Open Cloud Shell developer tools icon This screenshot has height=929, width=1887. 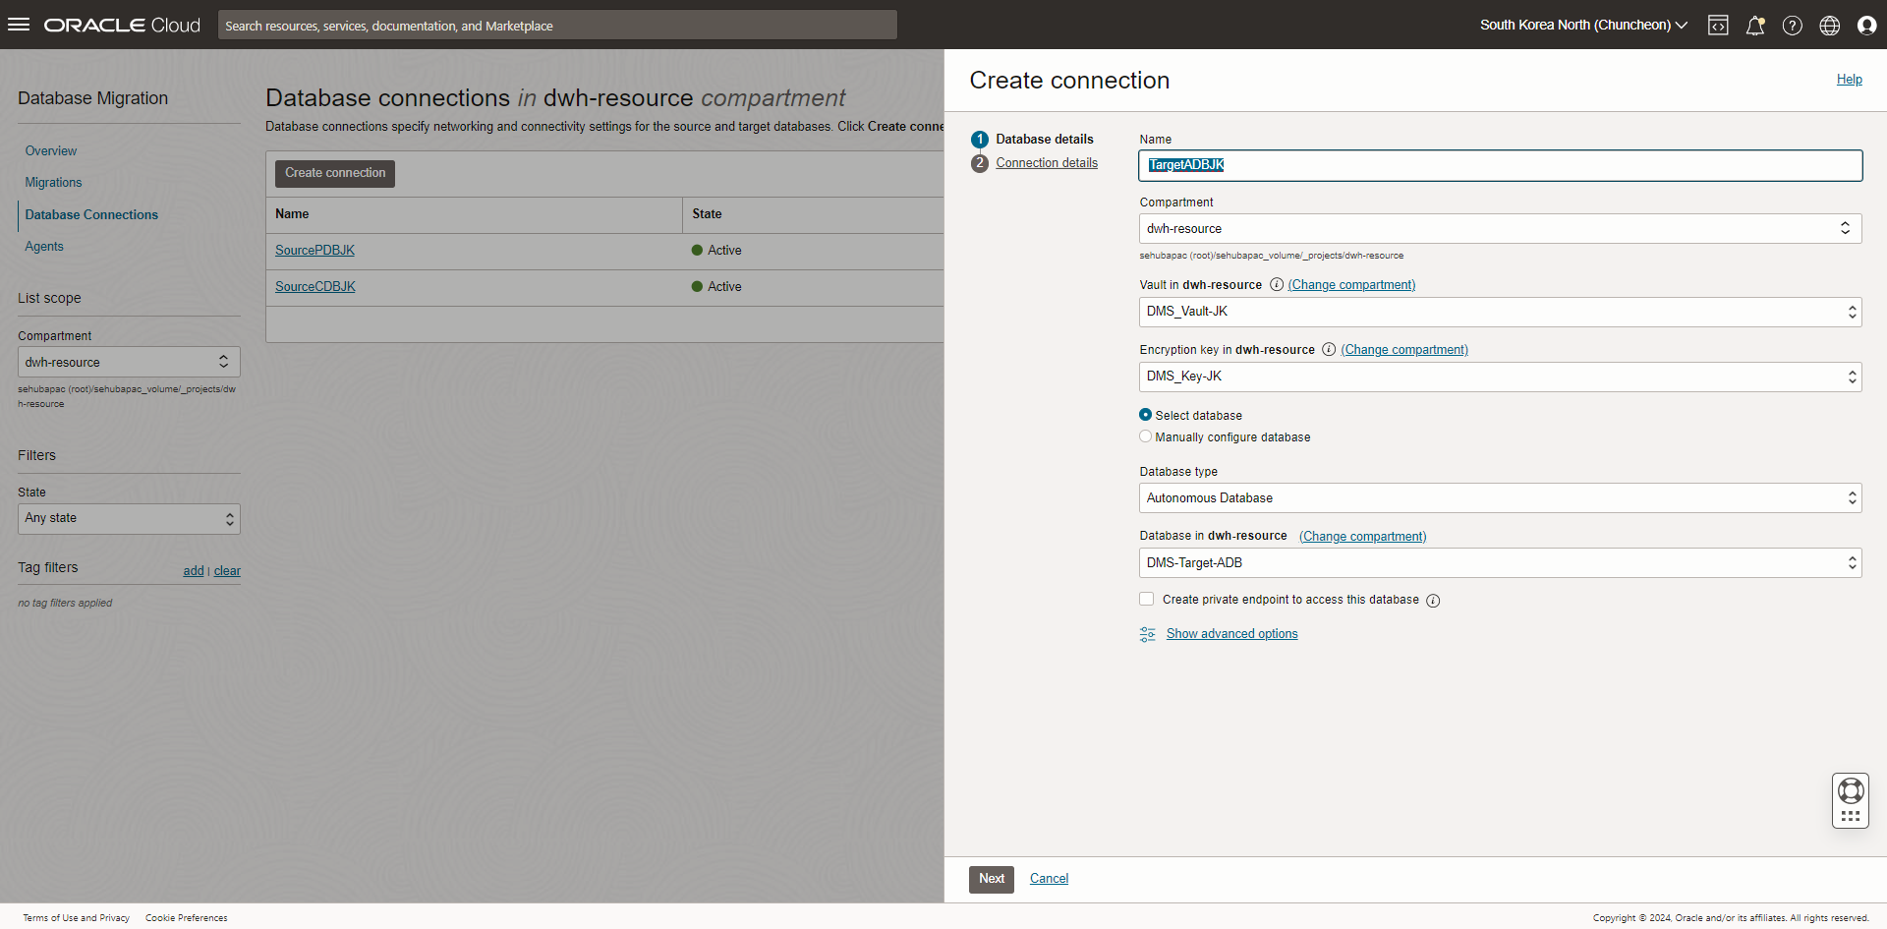[x=1718, y=26]
